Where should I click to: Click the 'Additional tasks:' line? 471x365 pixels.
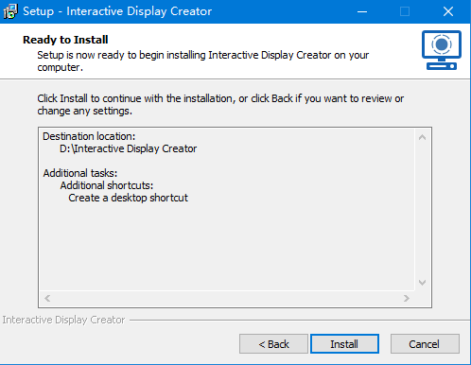point(80,173)
